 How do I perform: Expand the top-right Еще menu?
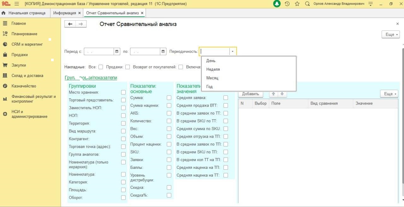(x=390, y=34)
